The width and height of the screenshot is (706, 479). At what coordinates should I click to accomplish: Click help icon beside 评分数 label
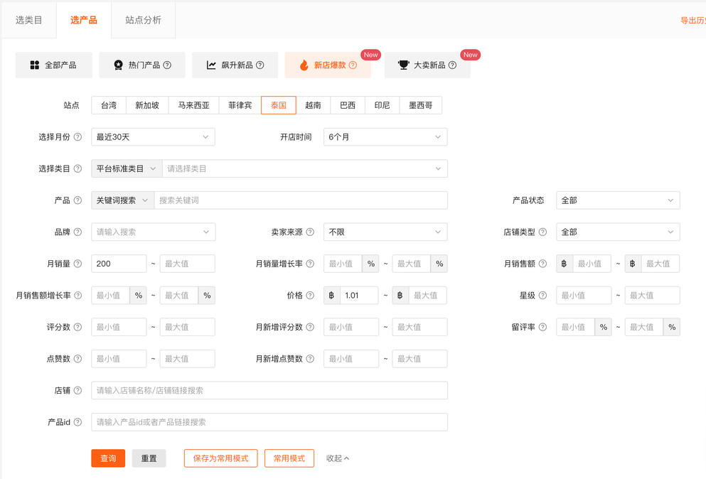click(x=78, y=327)
